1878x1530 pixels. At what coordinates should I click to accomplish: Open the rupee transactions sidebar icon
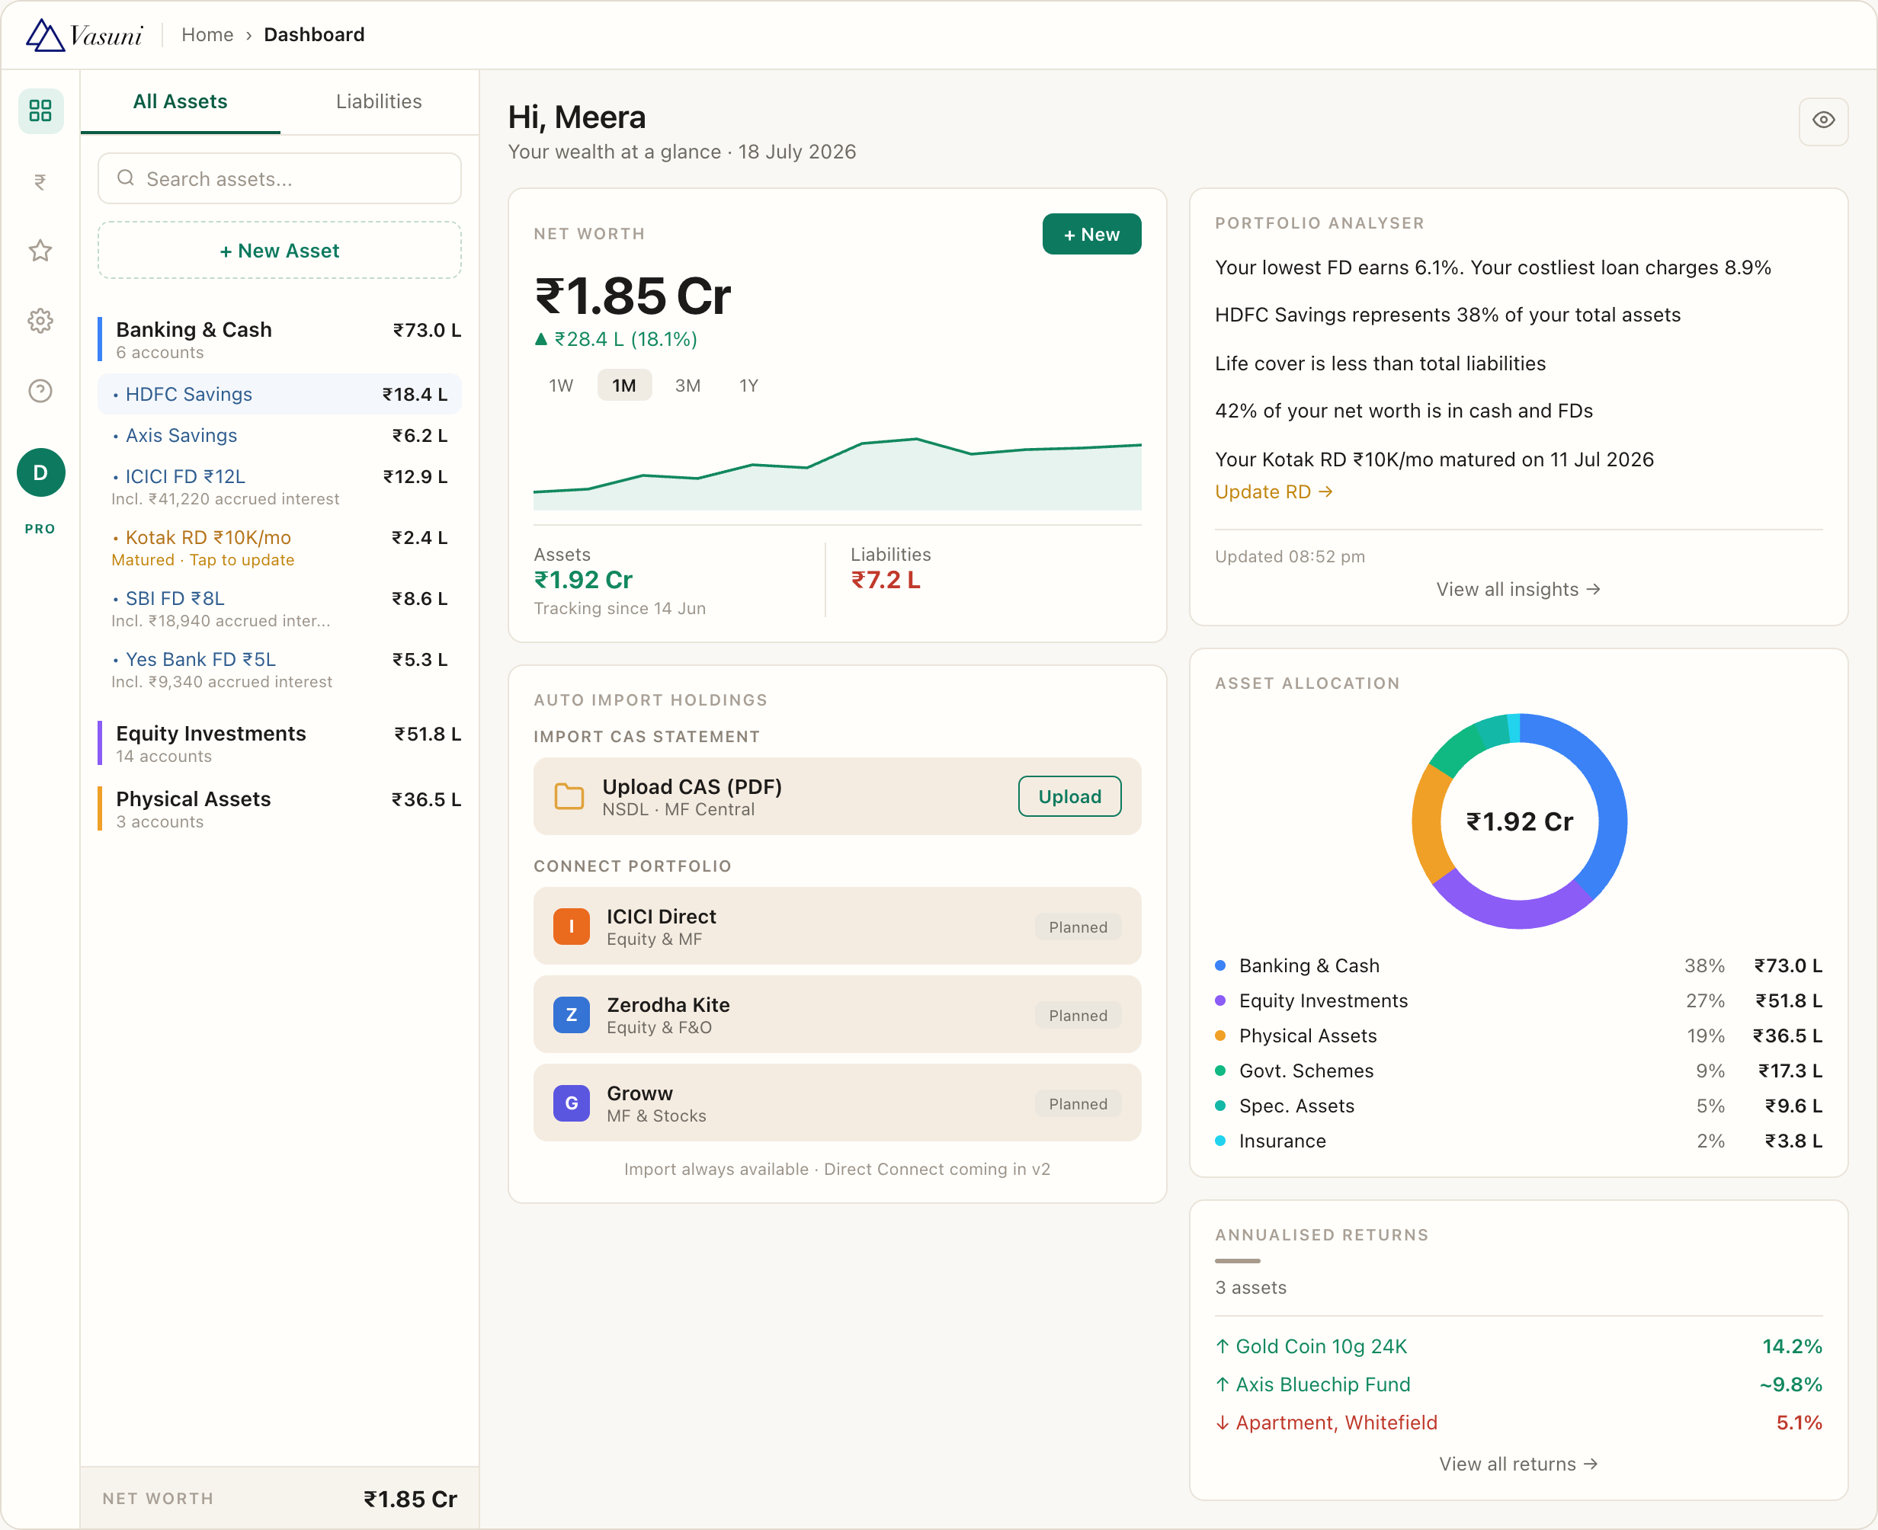pos(40,181)
